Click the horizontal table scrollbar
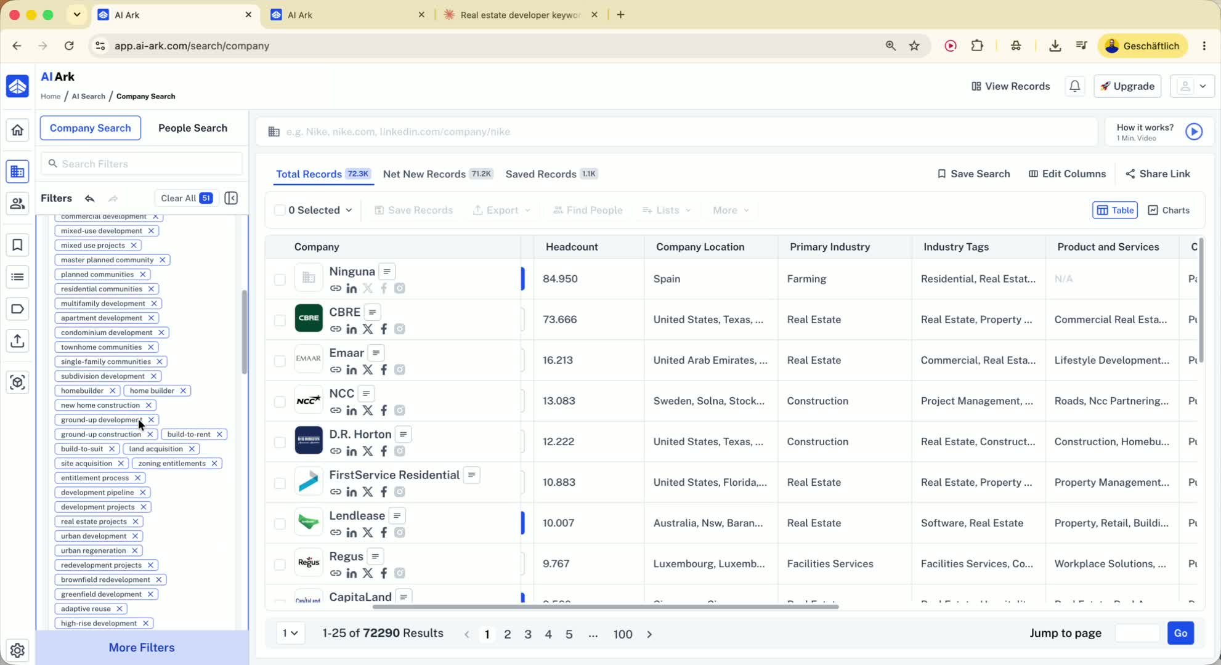The height and width of the screenshot is (665, 1221). click(x=606, y=607)
